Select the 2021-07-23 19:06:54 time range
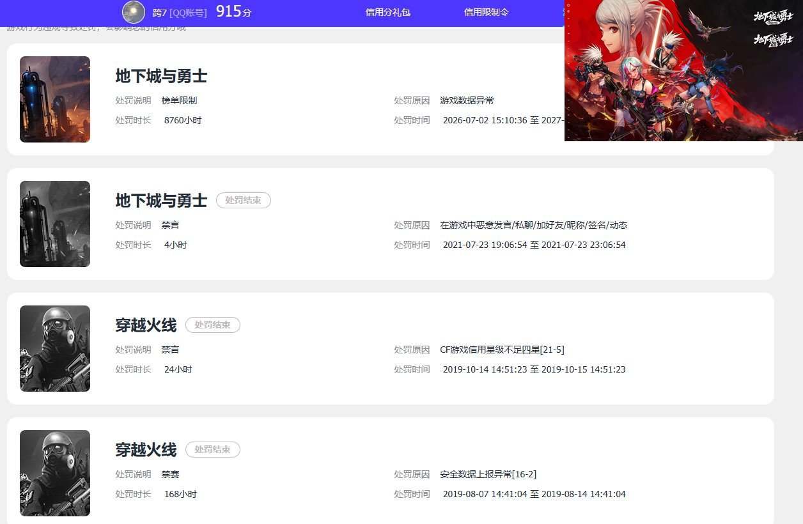Image resolution: width=803 pixels, height=524 pixels. click(x=534, y=245)
